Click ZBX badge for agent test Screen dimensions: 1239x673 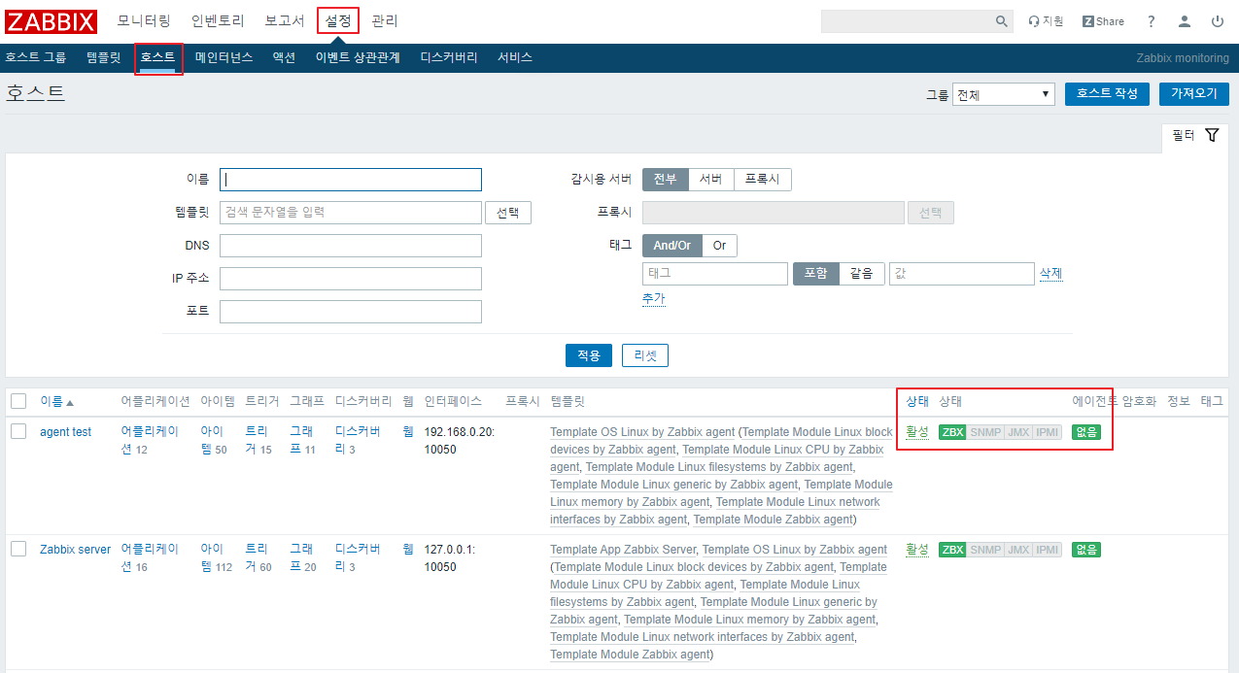pyautogui.click(x=952, y=432)
